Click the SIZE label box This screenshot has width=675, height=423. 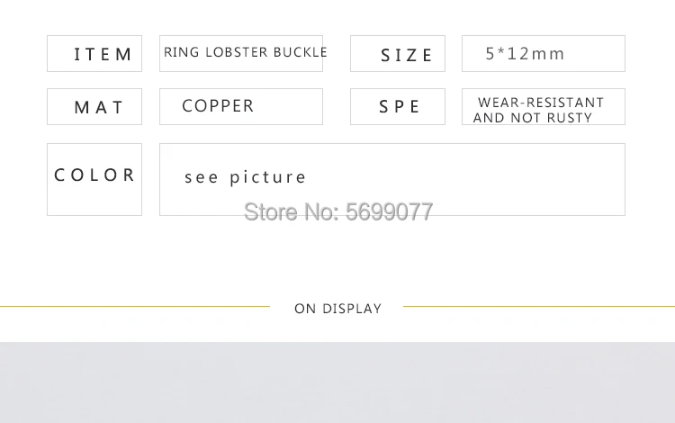point(398,54)
